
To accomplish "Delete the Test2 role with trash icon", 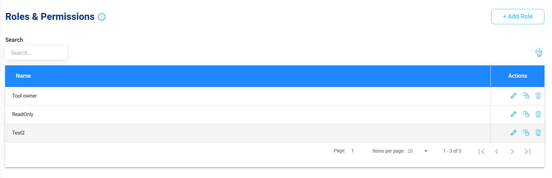I will 538,132.
